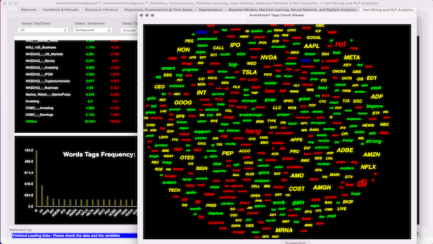Open the Sentiment dropdown showing Compound
Screen dimensions: 433x244
(x=92, y=30)
